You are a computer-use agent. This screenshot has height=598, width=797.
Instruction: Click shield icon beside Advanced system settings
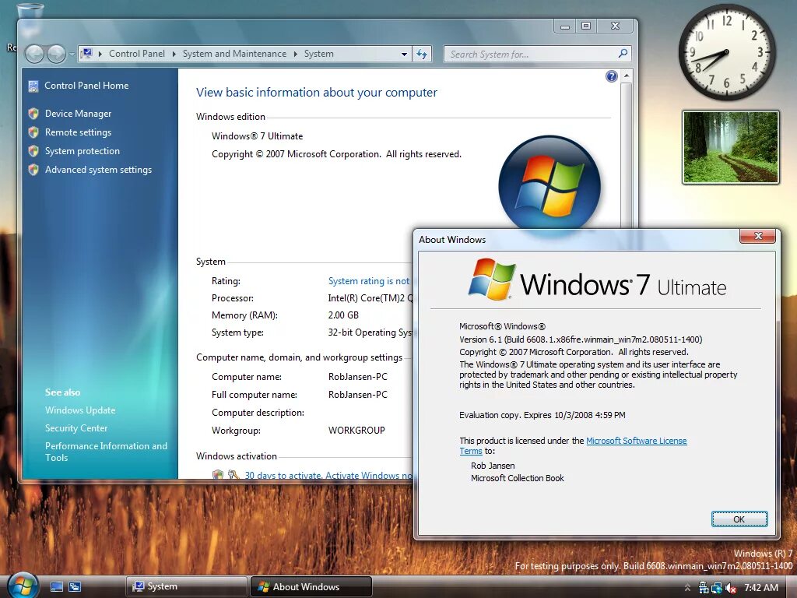tap(33, 170)
